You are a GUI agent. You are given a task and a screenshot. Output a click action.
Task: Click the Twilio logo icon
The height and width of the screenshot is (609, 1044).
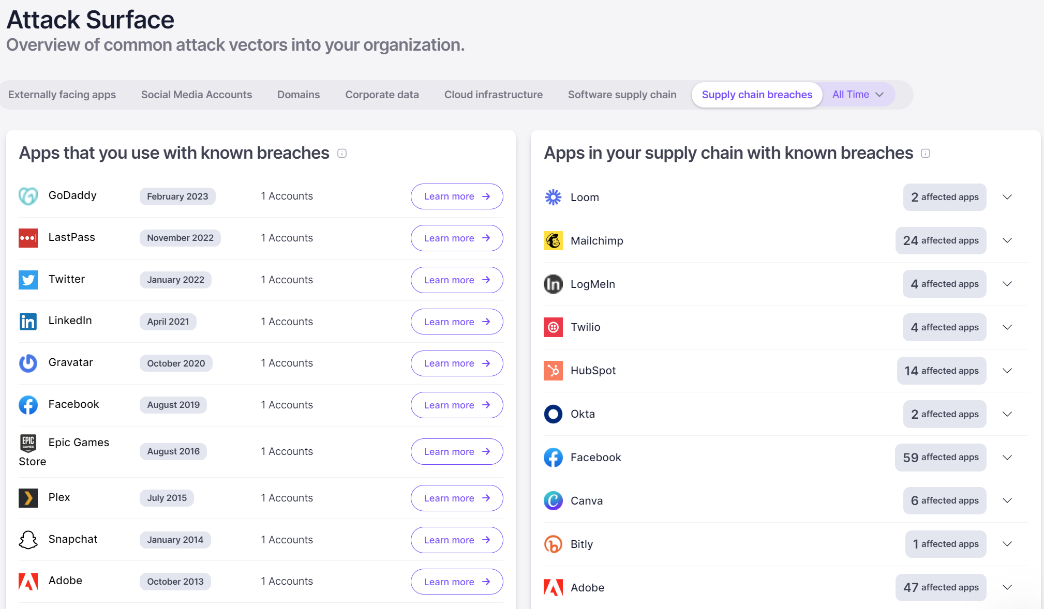pyautogui.click(x=553, y=327)
